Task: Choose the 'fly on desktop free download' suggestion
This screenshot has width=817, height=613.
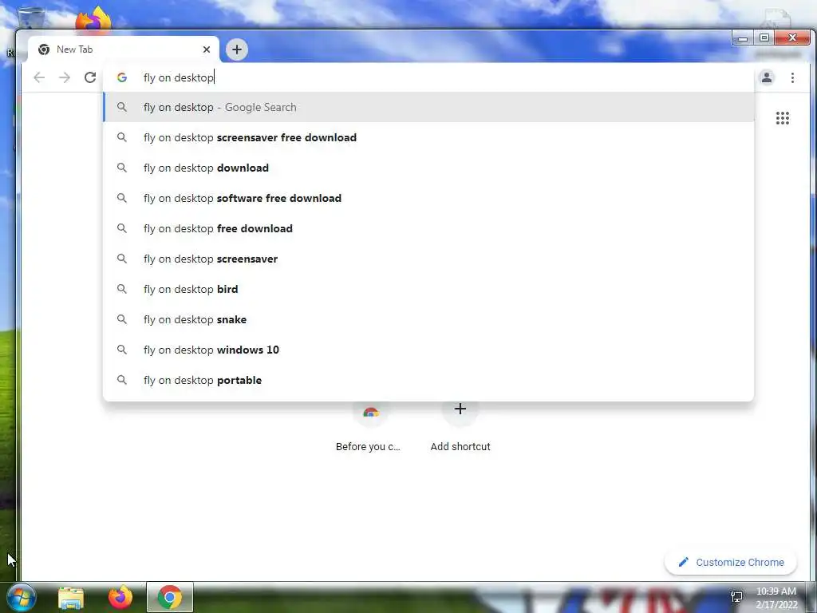Action: (428, 228)
